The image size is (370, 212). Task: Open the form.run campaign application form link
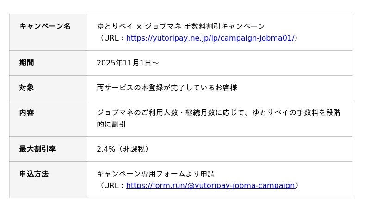[210, 186]
